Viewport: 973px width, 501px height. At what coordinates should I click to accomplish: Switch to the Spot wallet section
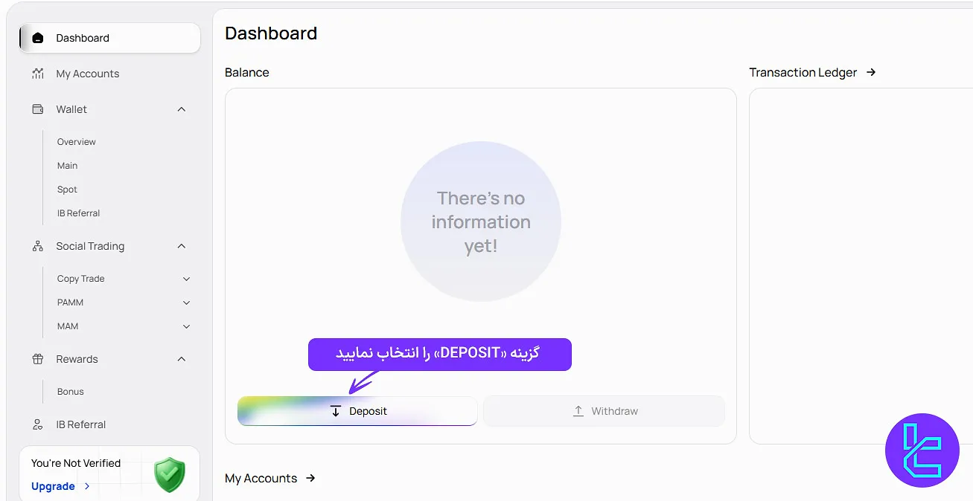tap(67, 189)
